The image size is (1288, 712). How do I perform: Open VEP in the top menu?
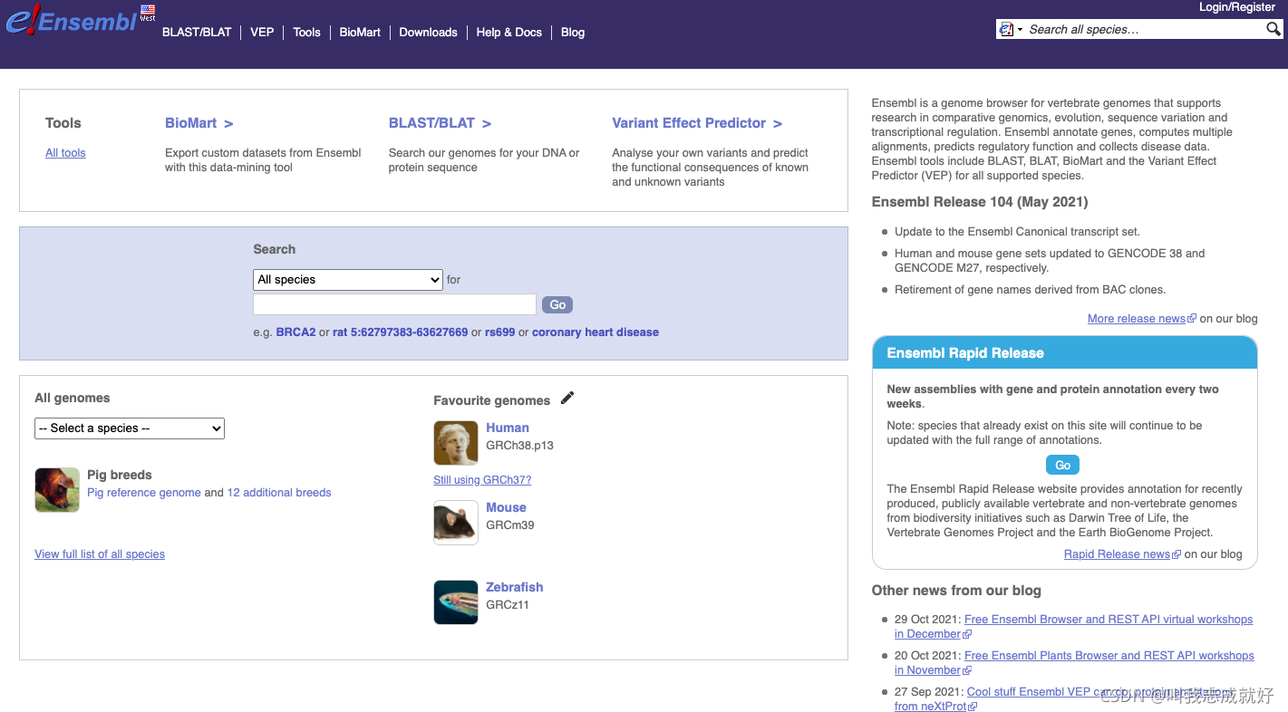262,33
